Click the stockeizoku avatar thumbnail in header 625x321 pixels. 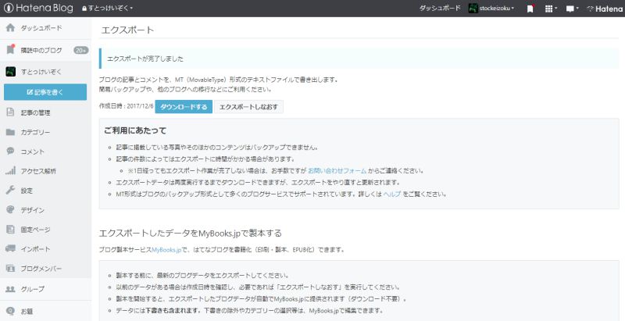click(473, 9)
